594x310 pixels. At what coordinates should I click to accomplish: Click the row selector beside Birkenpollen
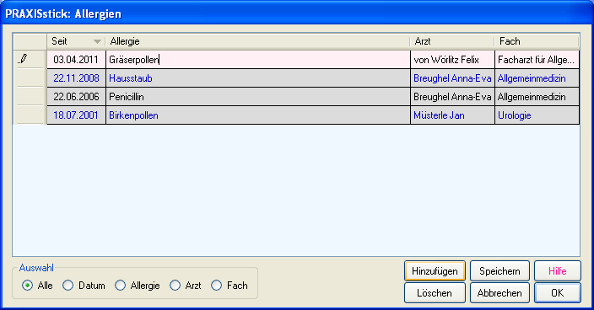click(x=30, y=115)
